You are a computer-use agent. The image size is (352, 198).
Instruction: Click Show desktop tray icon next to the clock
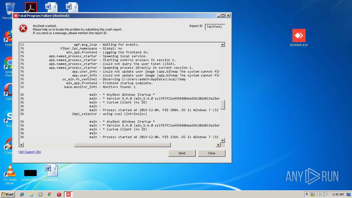click(x=349, y=194)
